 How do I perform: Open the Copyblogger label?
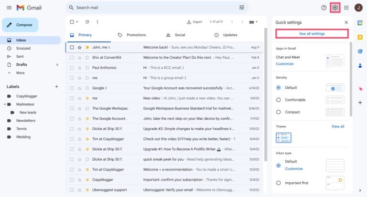pyautogui.click(x=27, y=96)
